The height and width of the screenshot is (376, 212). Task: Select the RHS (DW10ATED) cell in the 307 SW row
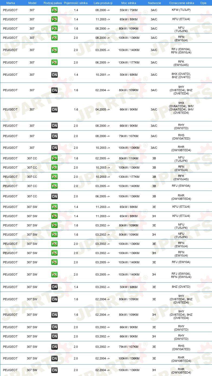(181, 347)
